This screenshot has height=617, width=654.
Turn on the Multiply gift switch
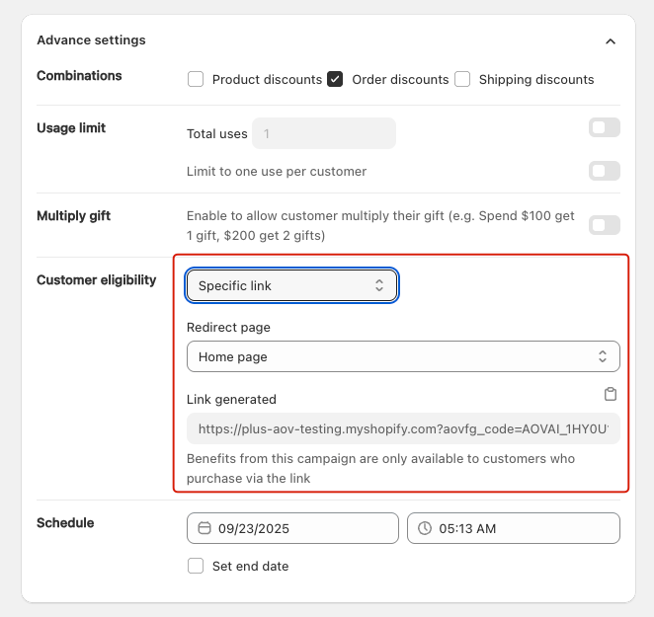(x=605, y=225)
